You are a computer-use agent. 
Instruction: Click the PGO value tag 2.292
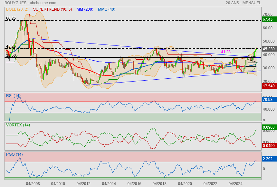268,159
